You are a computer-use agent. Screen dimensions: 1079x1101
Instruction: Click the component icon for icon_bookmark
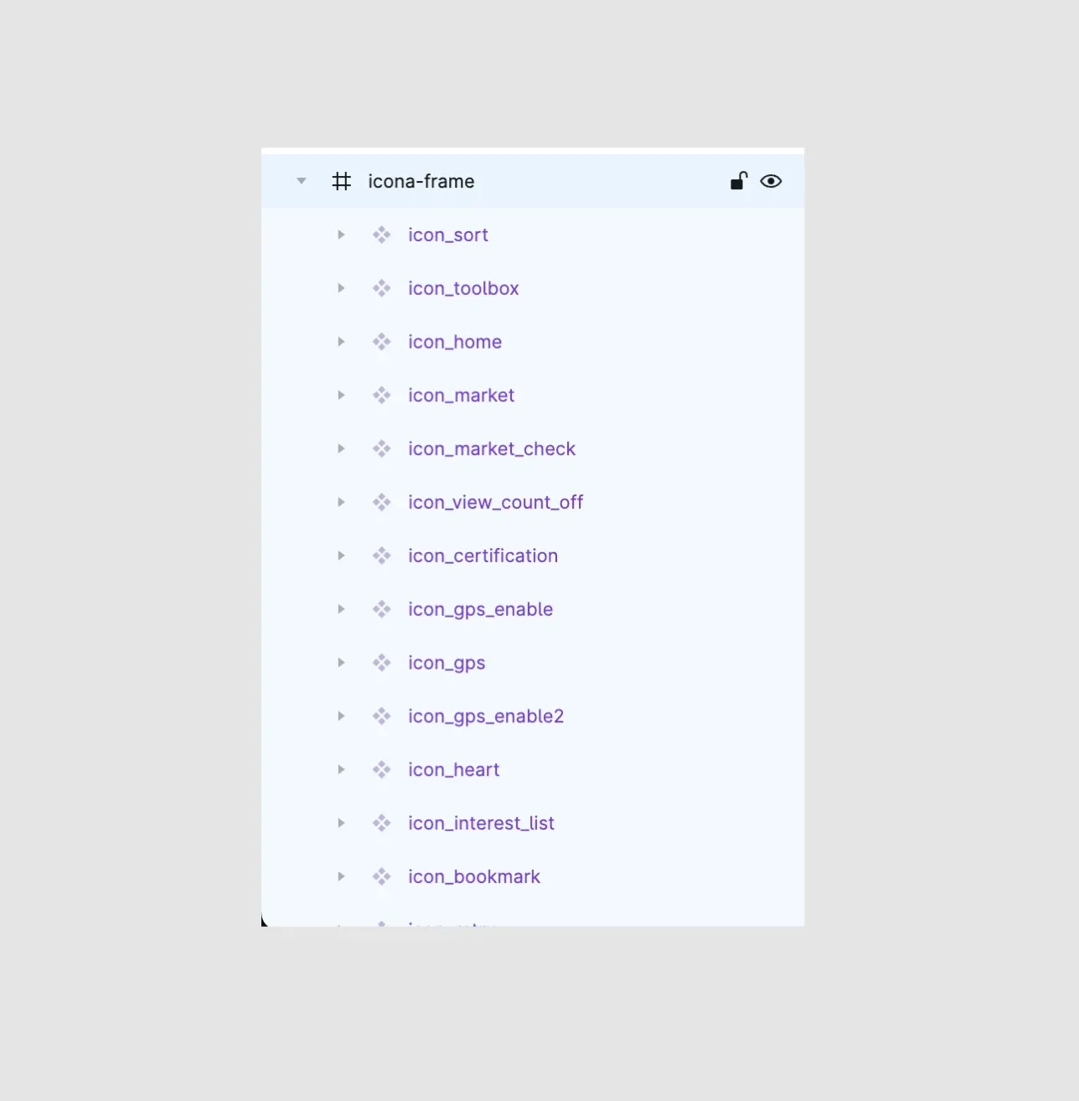click(382, 876)
